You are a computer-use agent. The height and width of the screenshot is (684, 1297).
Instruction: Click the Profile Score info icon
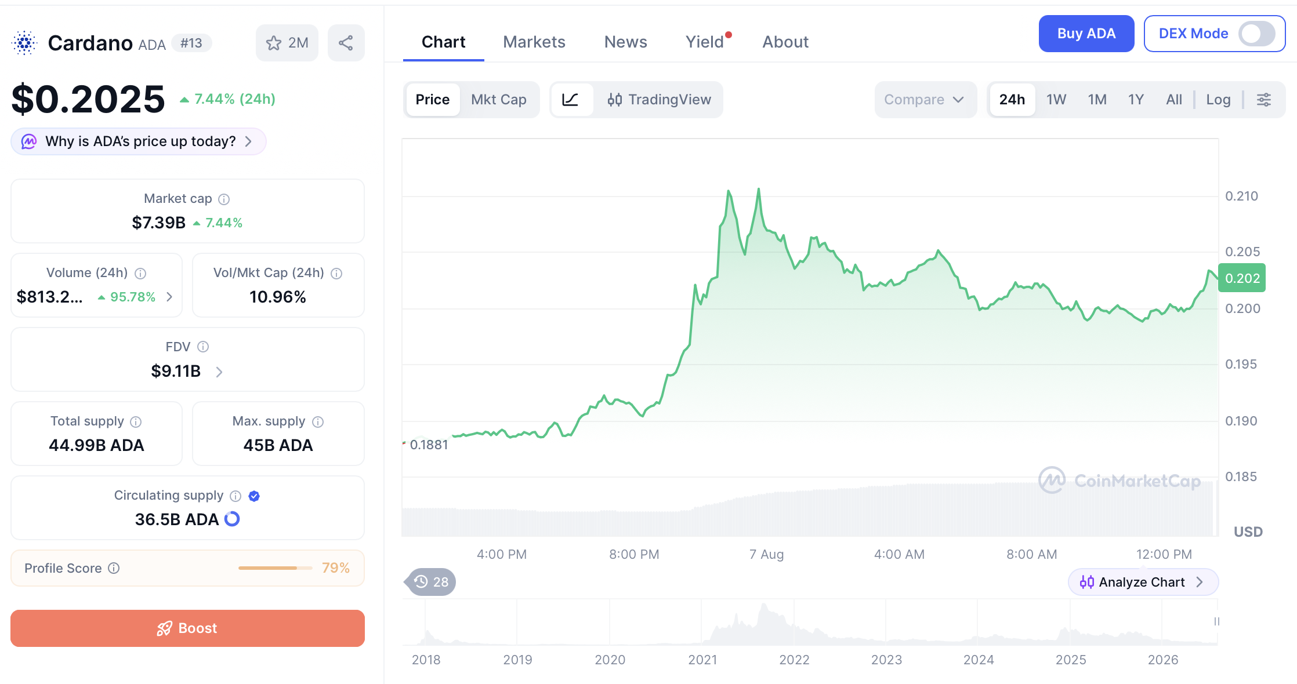click(x=114, y=568)
